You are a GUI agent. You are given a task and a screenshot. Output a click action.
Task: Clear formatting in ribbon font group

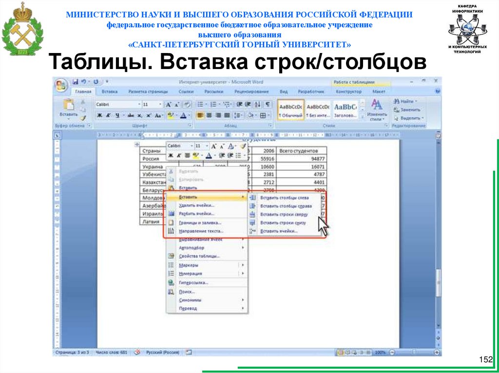[188, 104]
